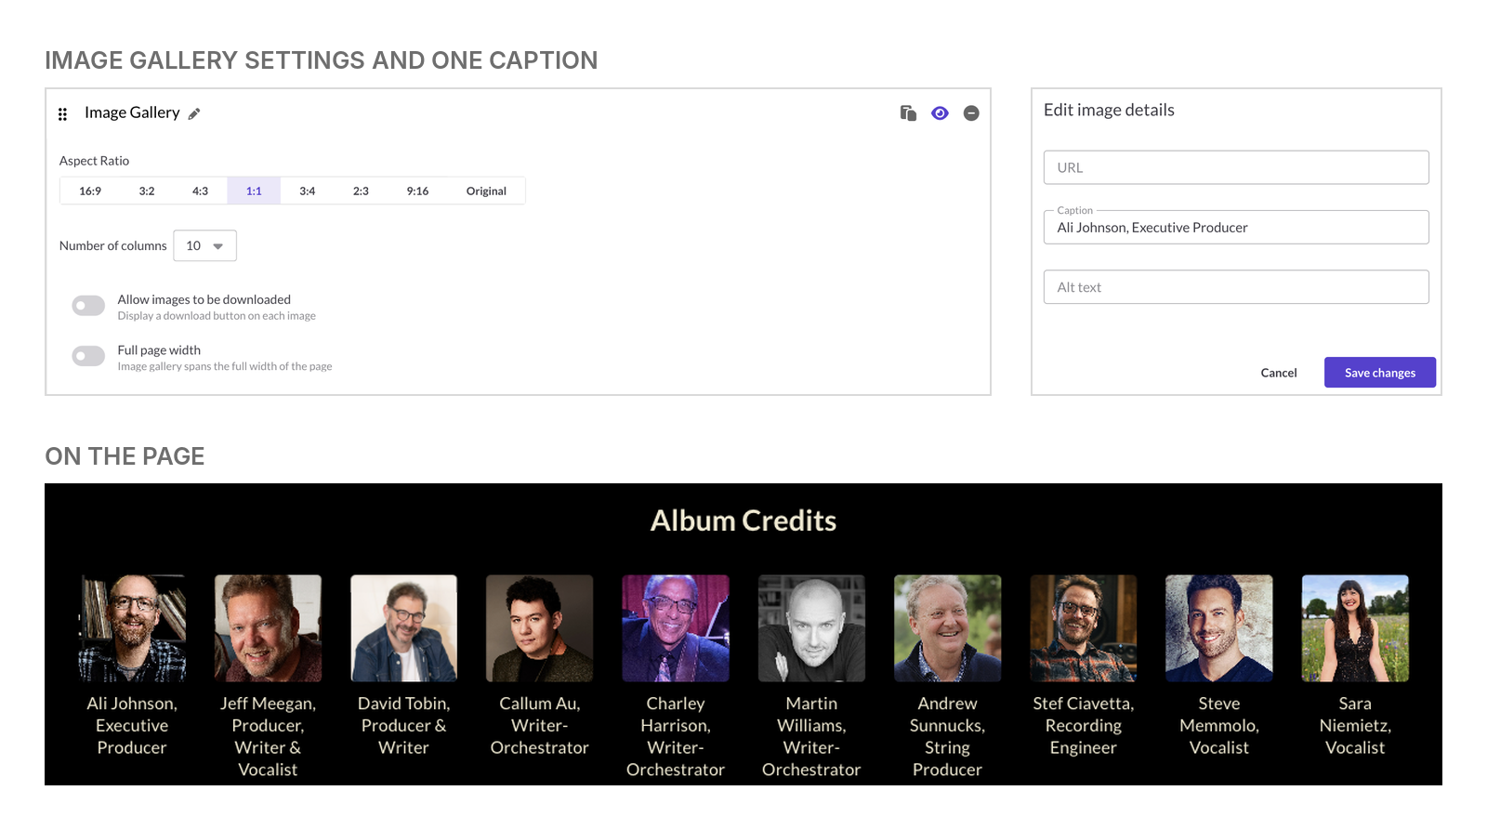The image size is (1487, 830).
Task: Click the Album Credits heading
Action: [743, 520]
